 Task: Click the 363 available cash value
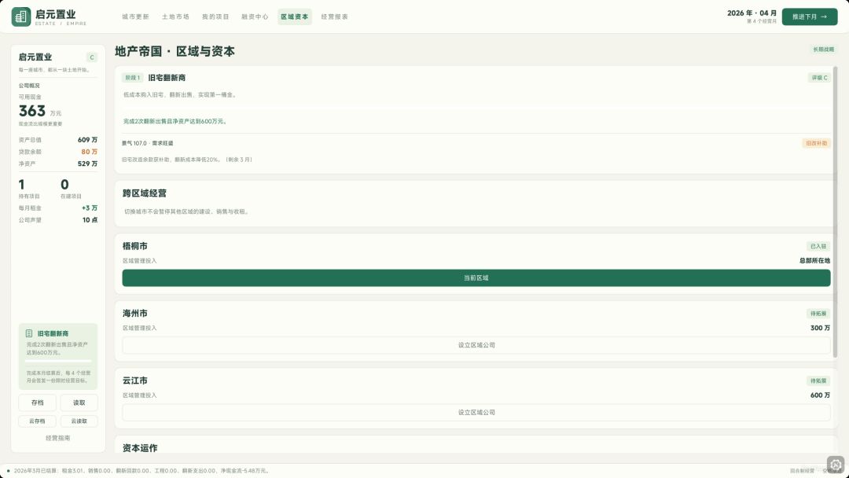tap(32, 111)
